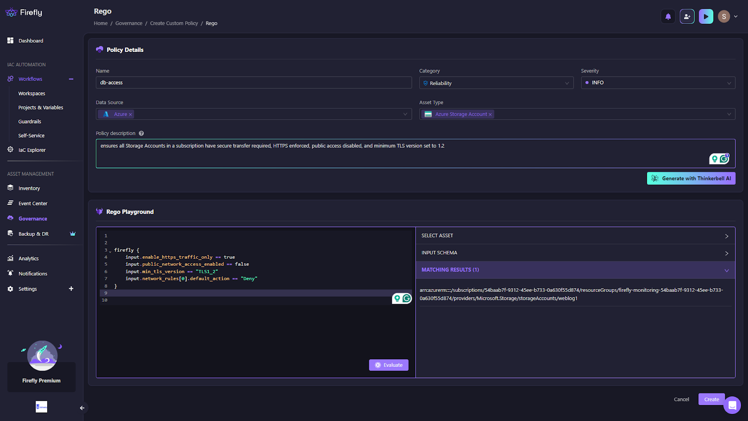Click the Firefly Premium rocket badge
The width and height of the screenshot is (748, 421).
click(42, 356)
